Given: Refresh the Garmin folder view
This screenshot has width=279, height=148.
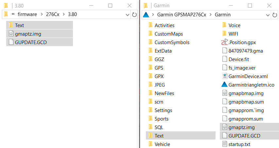Looking at the screenshot, I should [x=274, y=15].
